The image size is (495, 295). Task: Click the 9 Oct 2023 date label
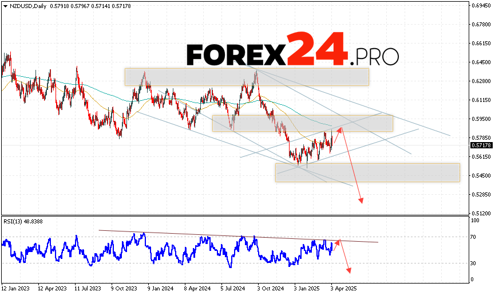click(124, 290)
